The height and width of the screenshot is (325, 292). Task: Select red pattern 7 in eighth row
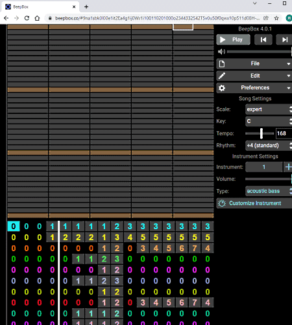[195, 302]
